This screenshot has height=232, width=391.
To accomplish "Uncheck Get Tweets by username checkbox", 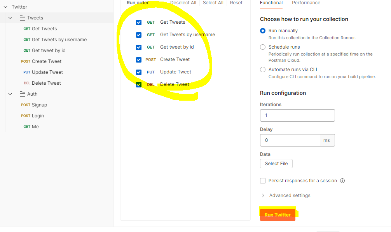I will 139,35.
